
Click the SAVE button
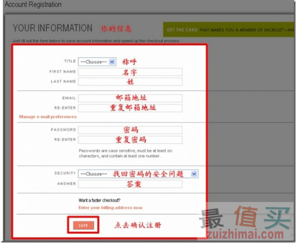pyautogui.click(x=83, y=225)
